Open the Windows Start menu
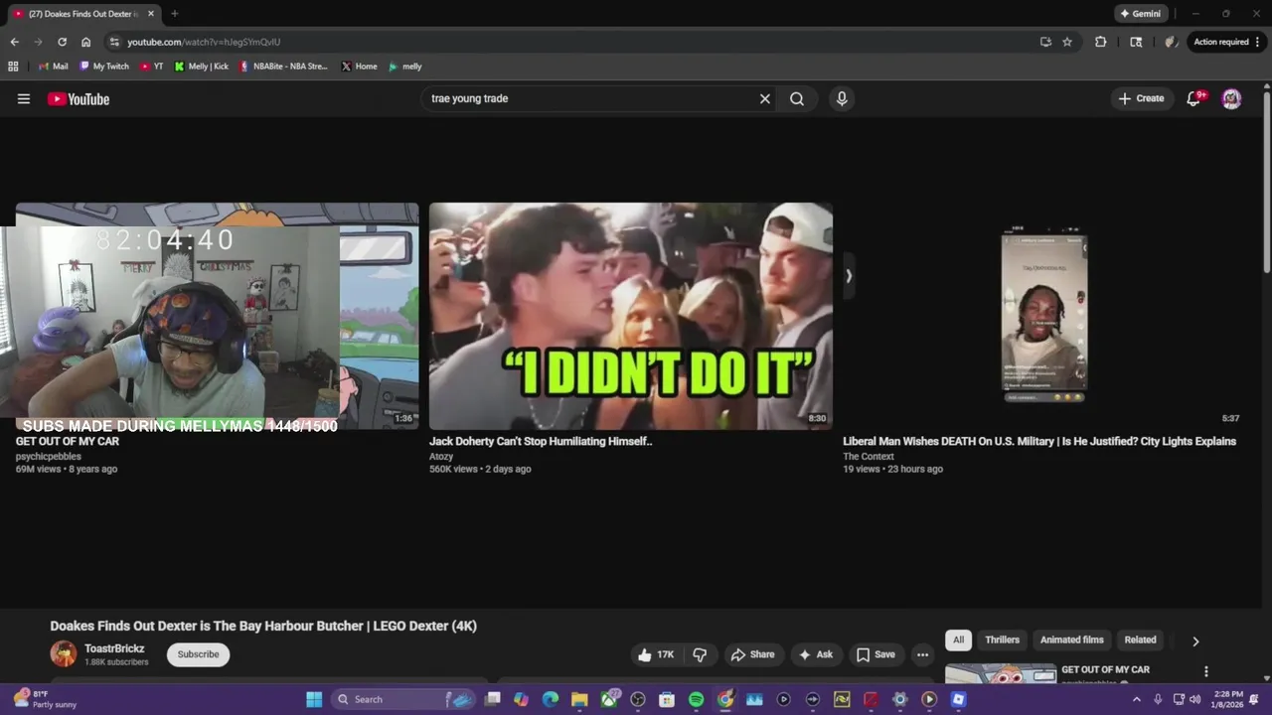 pos(314,699)
